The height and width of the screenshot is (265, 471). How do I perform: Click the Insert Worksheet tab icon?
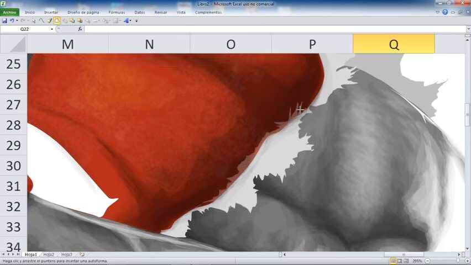pos(82,254)
